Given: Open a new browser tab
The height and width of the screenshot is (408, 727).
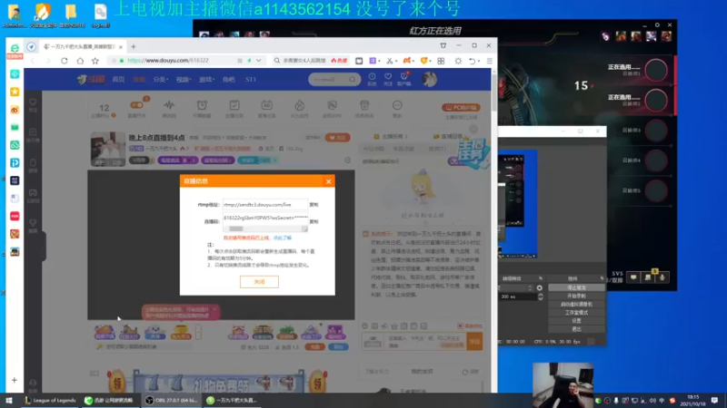Looking at the screenshot, I should (x=134, y=46).
